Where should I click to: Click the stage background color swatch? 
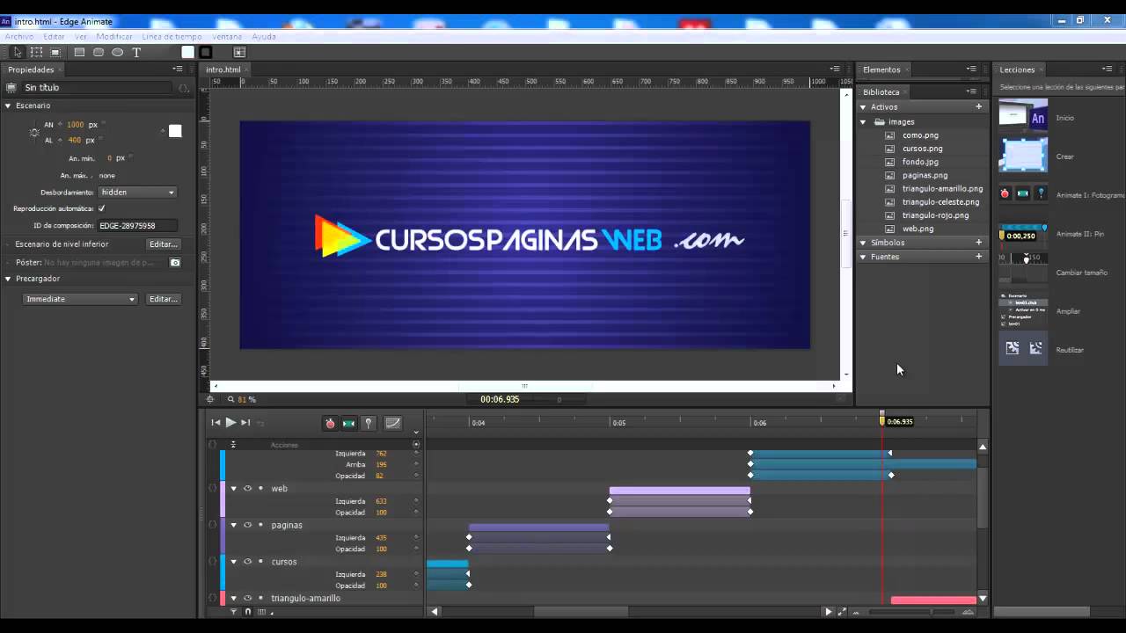tap(175, 131)
